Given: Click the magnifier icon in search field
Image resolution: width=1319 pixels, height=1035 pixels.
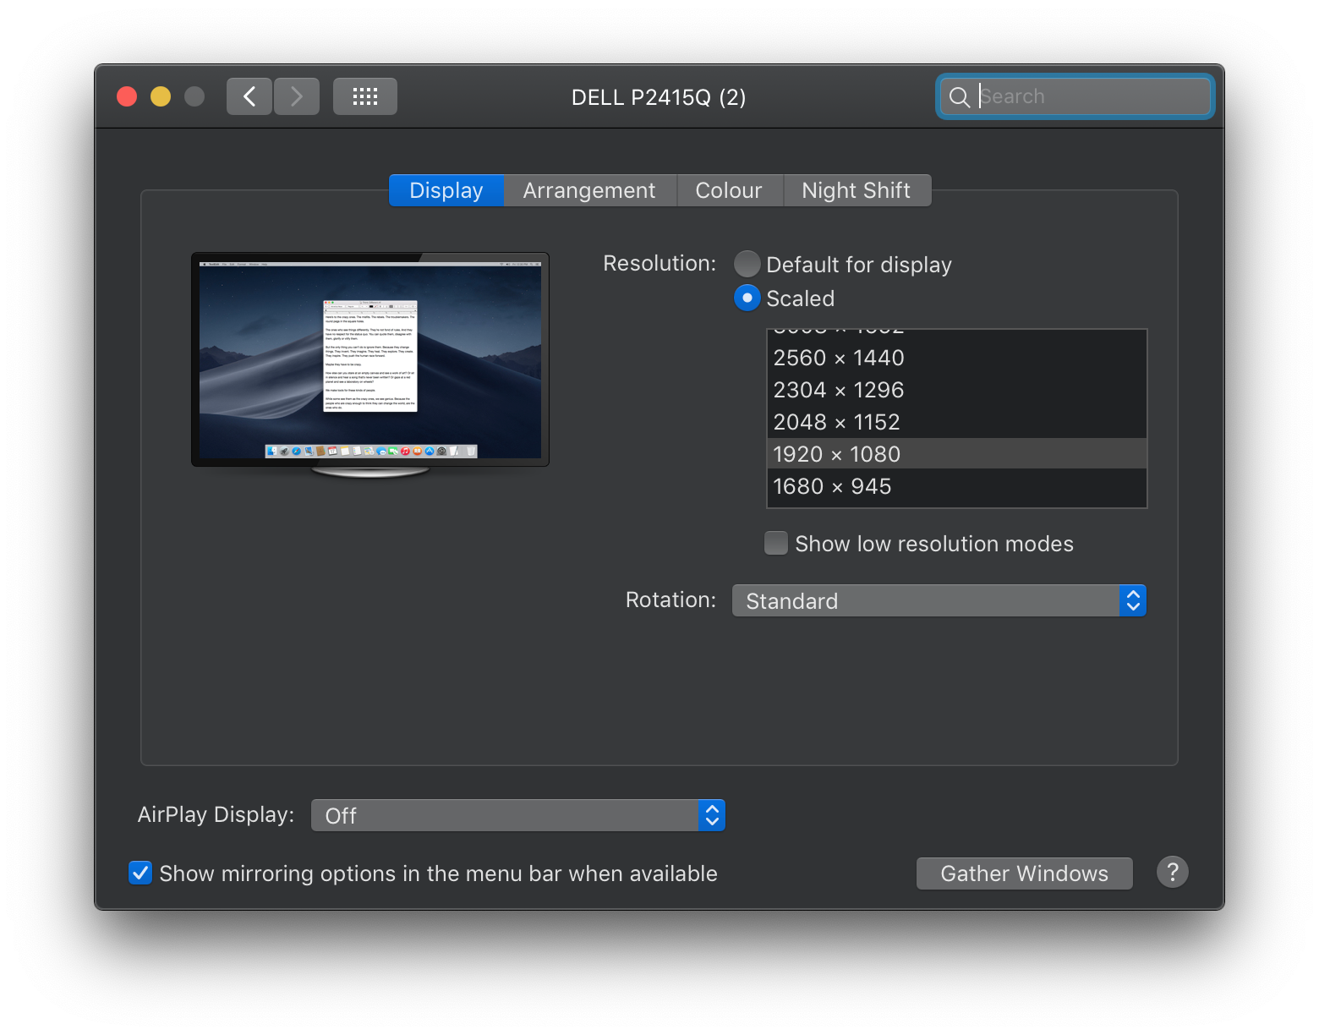Looking at the screenshot, I should point(959,97).
